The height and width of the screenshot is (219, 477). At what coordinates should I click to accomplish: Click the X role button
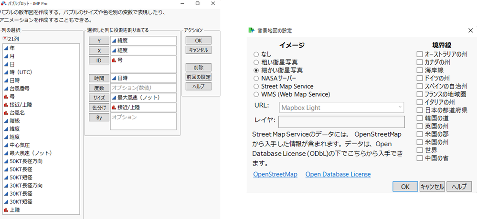coord(99,50)
